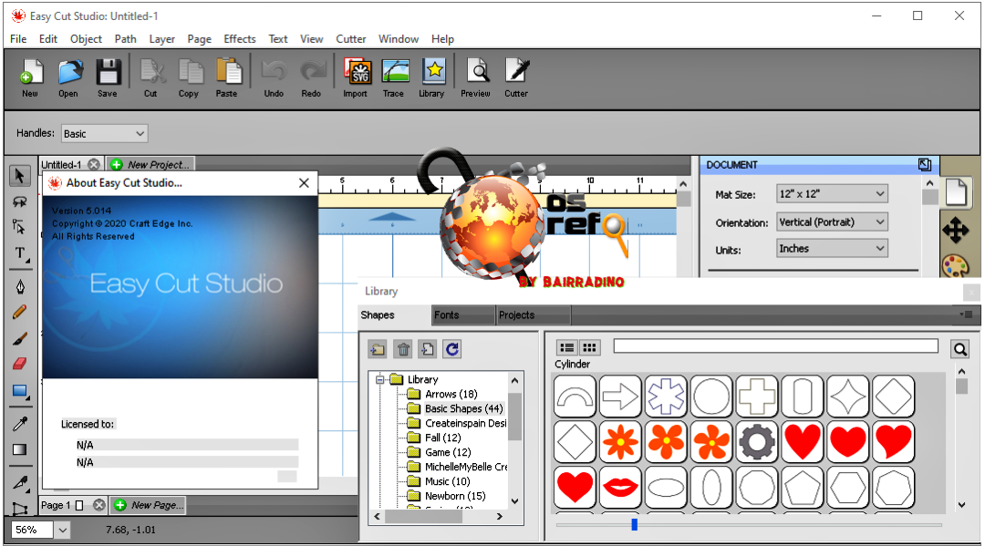Open the Cutter menu
This screenshot has width=985, height=546.
(x=351, y=39)
